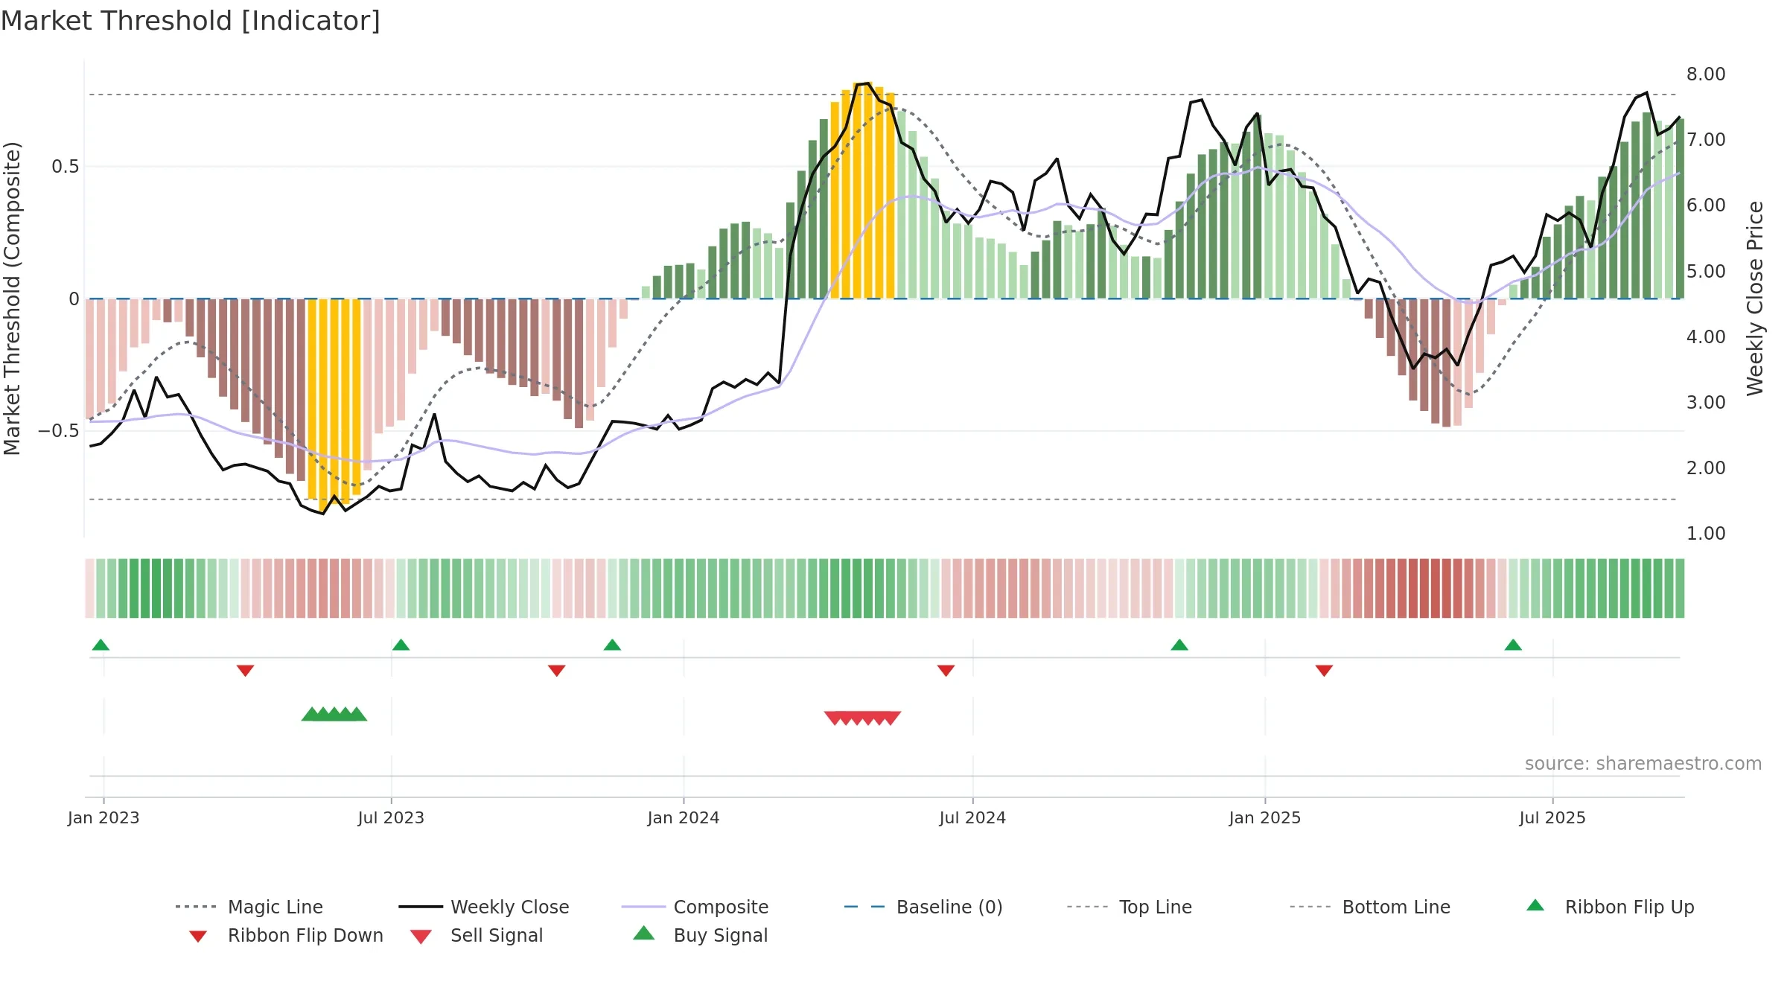Click the Weekly Close Price axis title

point(1755,298)
